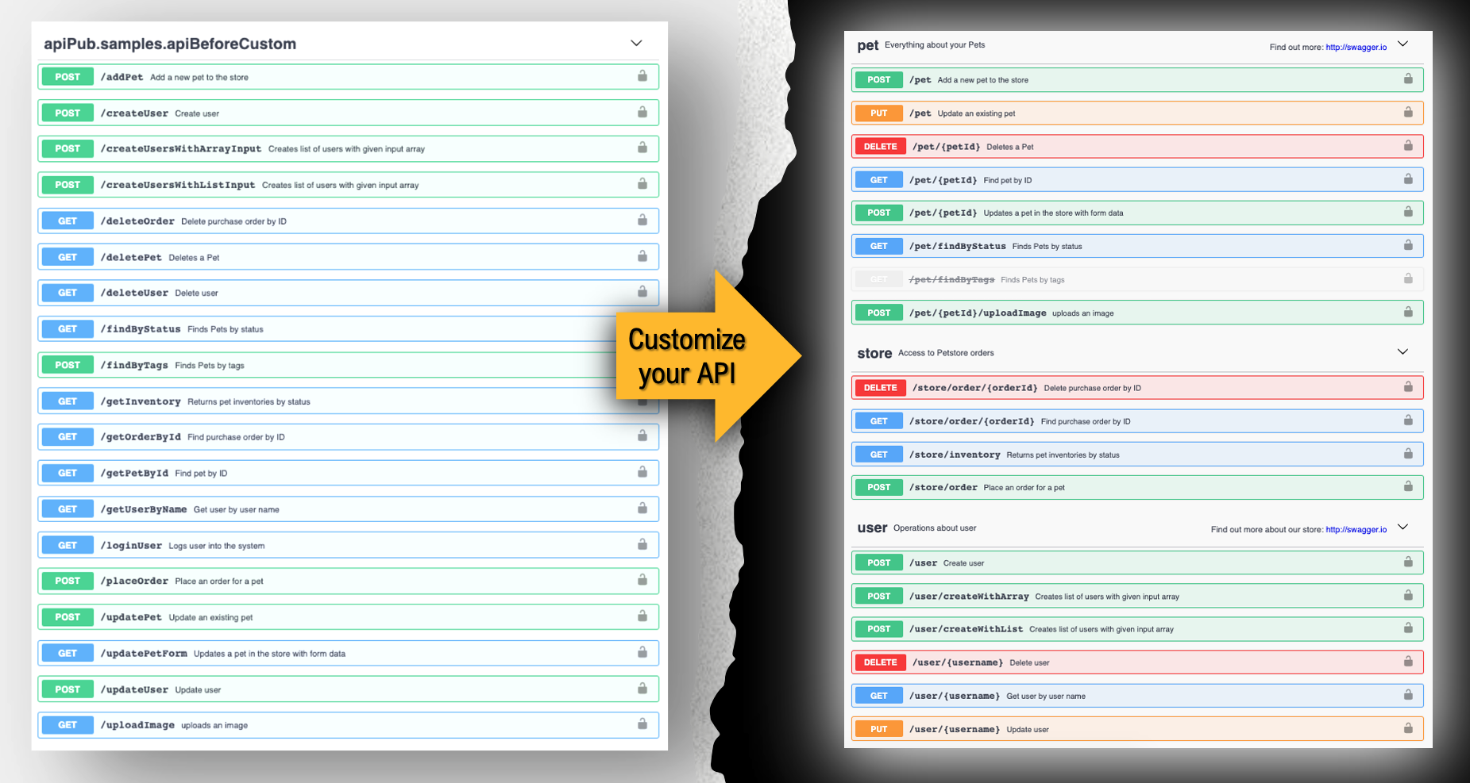This screenshot has width=1470, height=783.
Task: Collapse the store section chevron
Action: point(1402,352)
